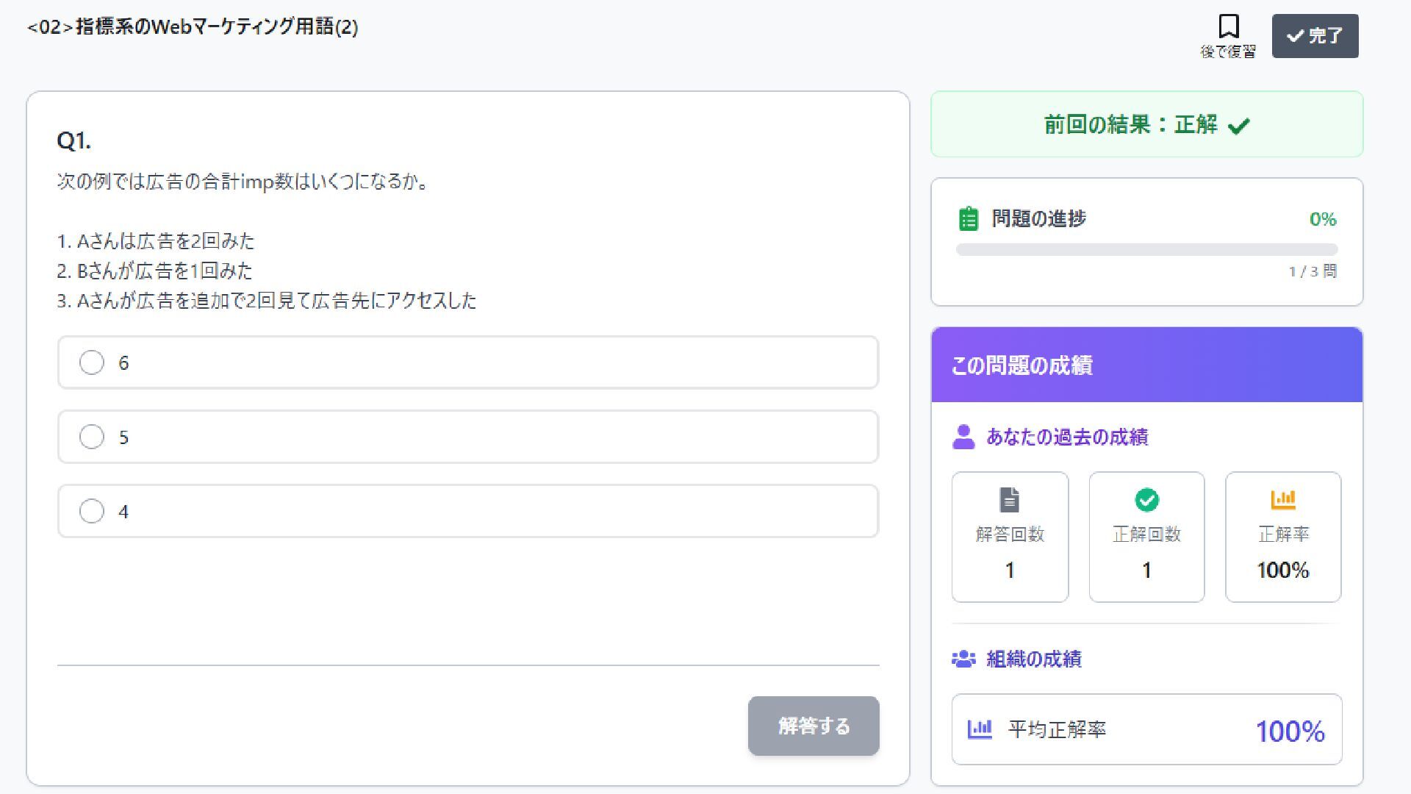
Task: Click the 完了 button
Action: pos(1315,35)
